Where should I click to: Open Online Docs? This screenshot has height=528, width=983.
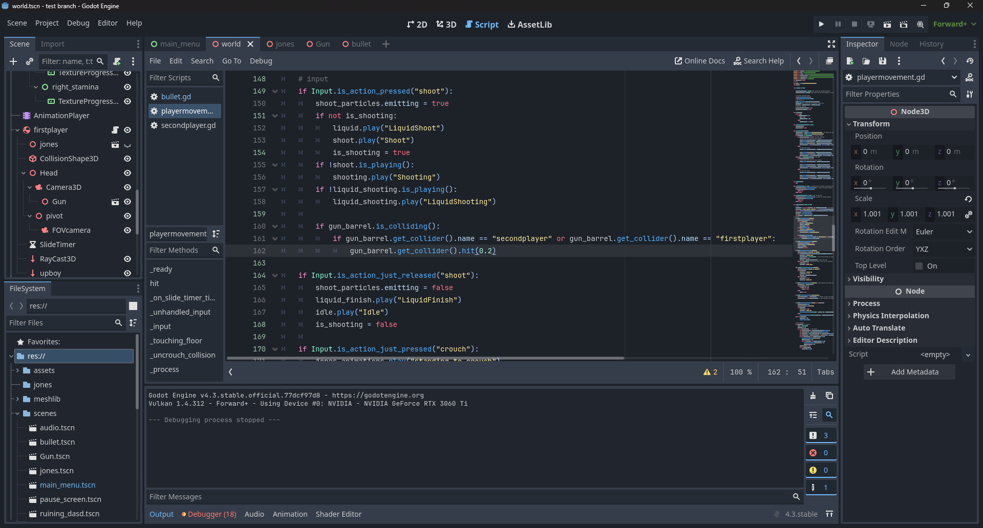click(699, 61)
